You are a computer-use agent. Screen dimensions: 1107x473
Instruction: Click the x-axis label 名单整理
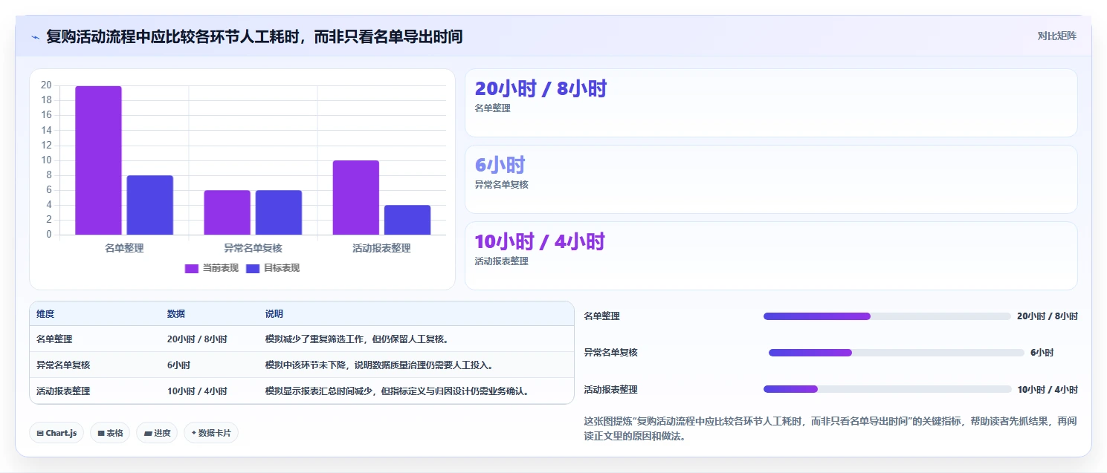[124, 249]
